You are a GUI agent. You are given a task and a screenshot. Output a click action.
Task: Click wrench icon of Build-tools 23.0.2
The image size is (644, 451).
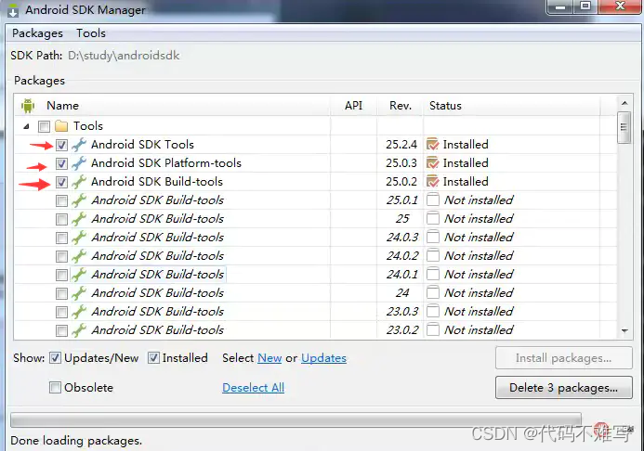[79, 330]
